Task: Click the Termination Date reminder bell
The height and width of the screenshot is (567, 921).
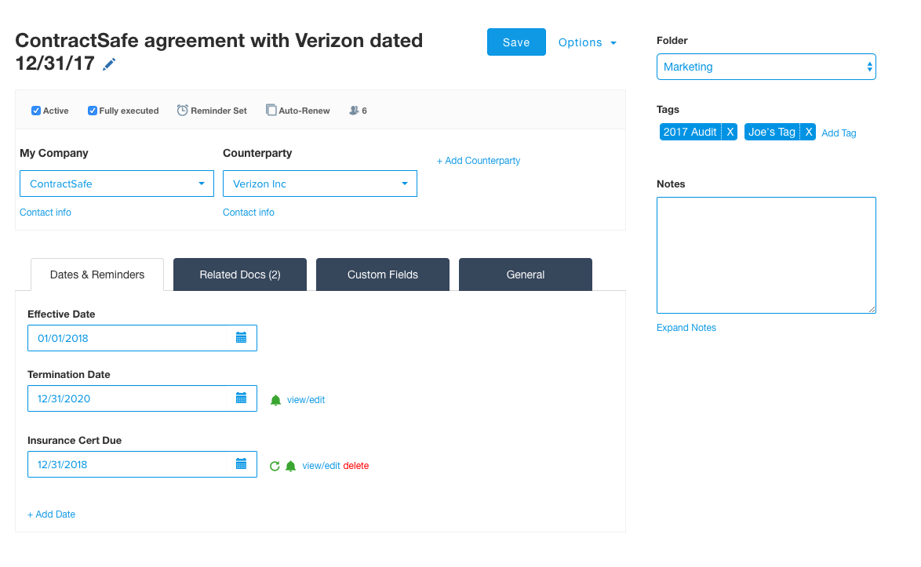Action: click(x=275, y=400)
